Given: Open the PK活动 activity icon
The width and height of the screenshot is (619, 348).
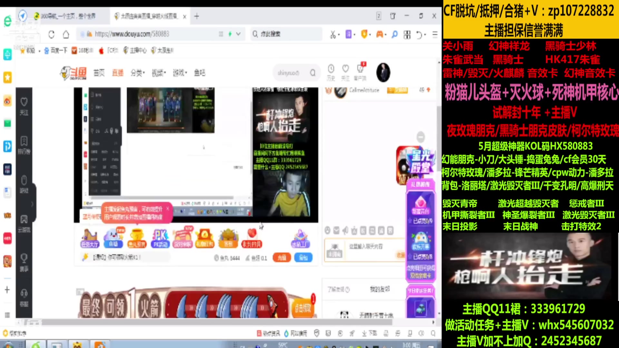Looking at the screenshot, I should [160, 238].
